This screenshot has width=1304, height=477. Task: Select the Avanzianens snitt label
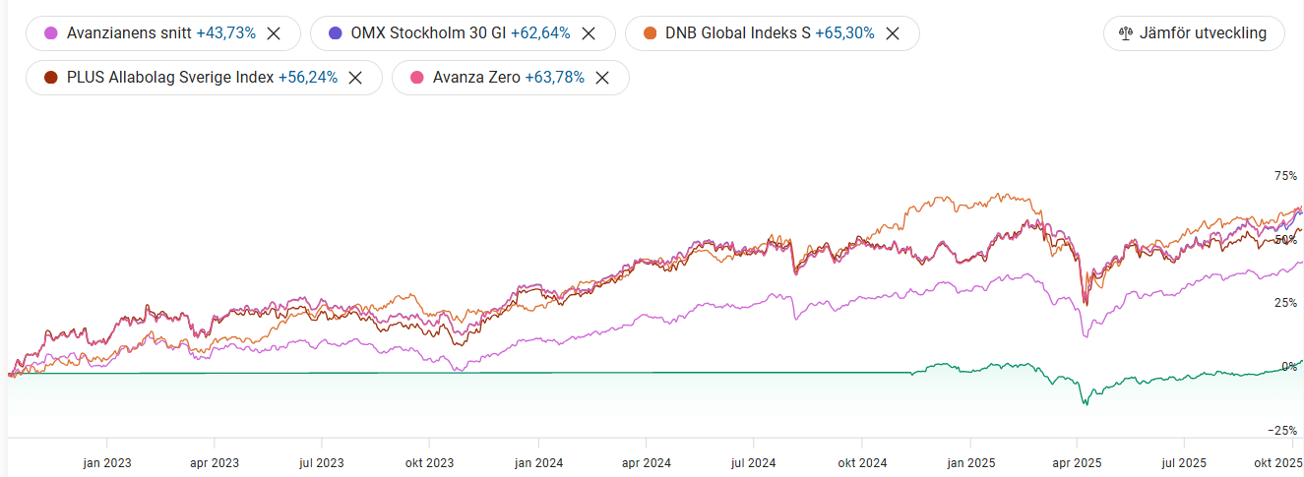point(129,33)
